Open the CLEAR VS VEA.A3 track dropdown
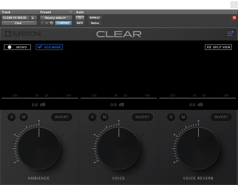The image size is (238, 185). click(x=15, y=18)
